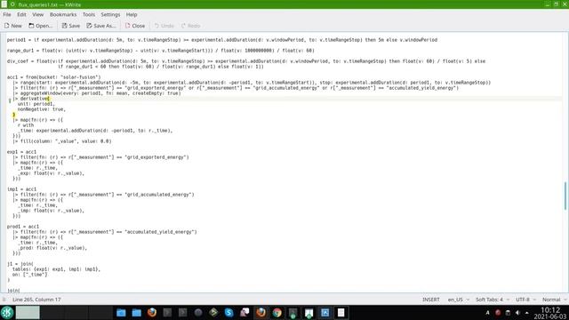Click the Redo toolbar button
The image size is (569, 320).
[x=191, y=26]
